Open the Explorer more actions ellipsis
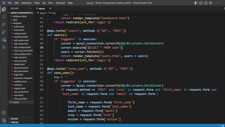Image resolution: width=225 pixels, height=127 pixels. coord(30,8)
